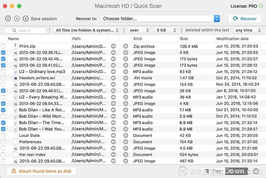Image resolution: width=266 pixels, height=178 pixels.
Task: Click eye icon for Local State row
Action: point(113,136)
